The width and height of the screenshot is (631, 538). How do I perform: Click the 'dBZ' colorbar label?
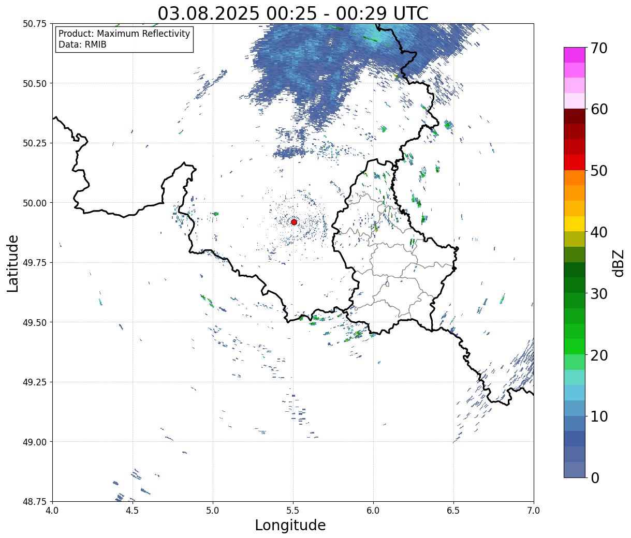click(619, 263)
